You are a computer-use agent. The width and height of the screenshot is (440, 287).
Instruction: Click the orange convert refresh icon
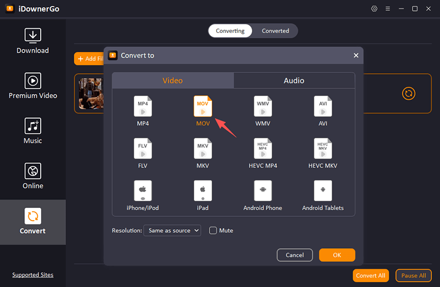click(409, 93)
